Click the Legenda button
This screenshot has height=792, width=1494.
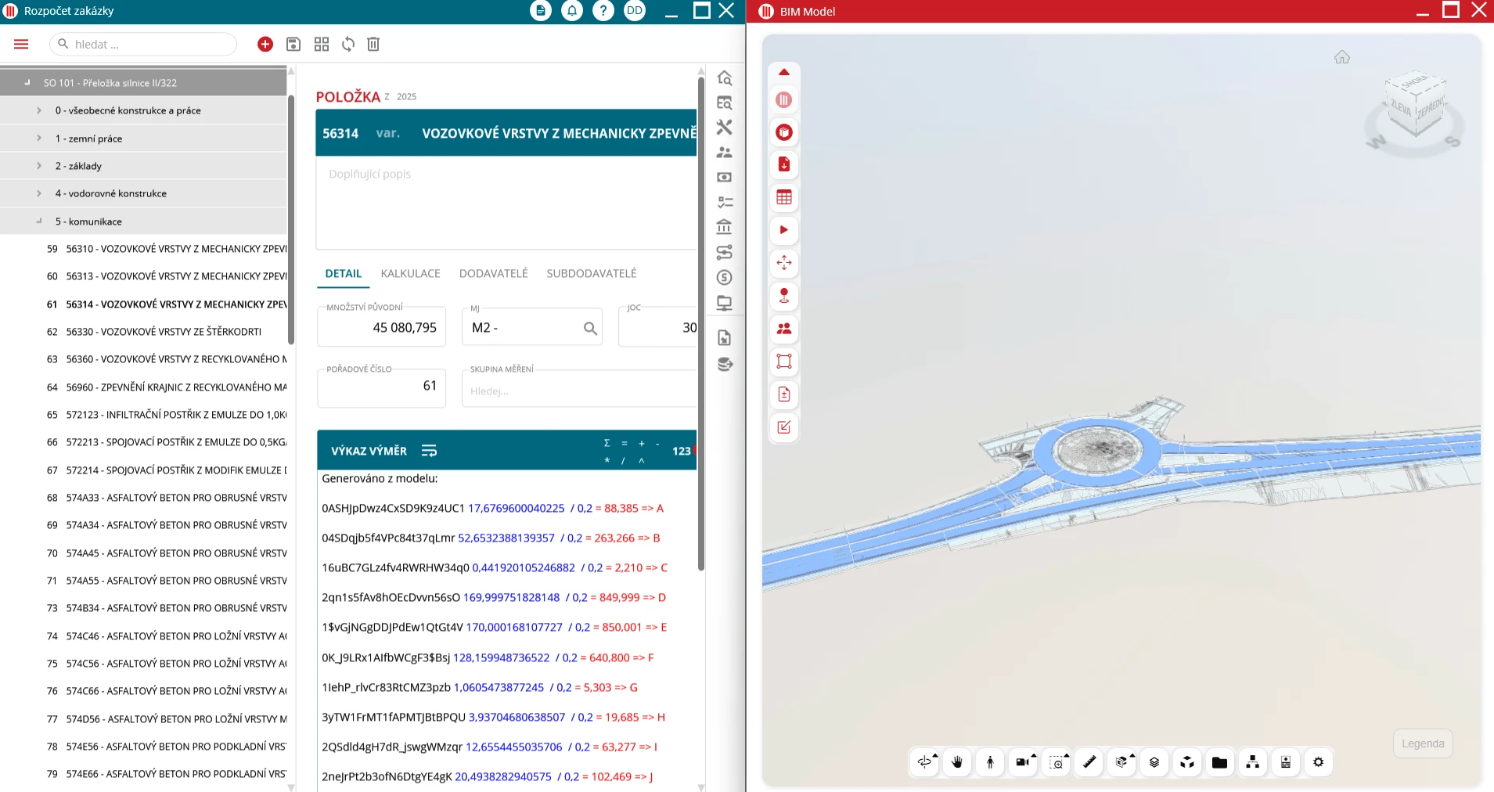click(x=1422, y=743)
